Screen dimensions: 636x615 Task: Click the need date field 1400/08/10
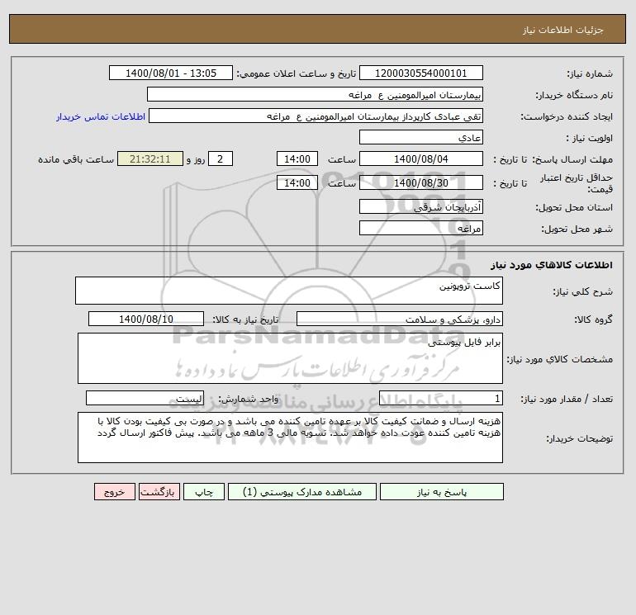coord(146,319)
